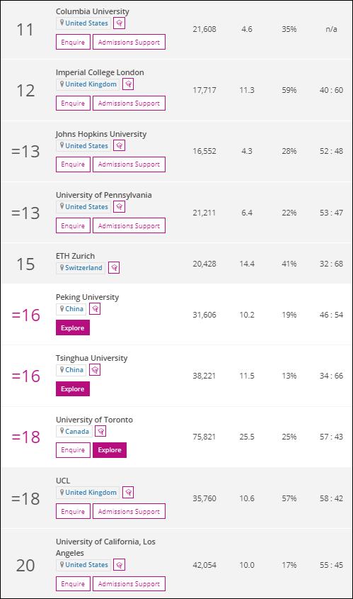Image resolution: width=353 pixels, height=599 pixels.
Task: Click the small icon next to Johns Hopkins' United States tag
Action: click(x=120, y=145)
